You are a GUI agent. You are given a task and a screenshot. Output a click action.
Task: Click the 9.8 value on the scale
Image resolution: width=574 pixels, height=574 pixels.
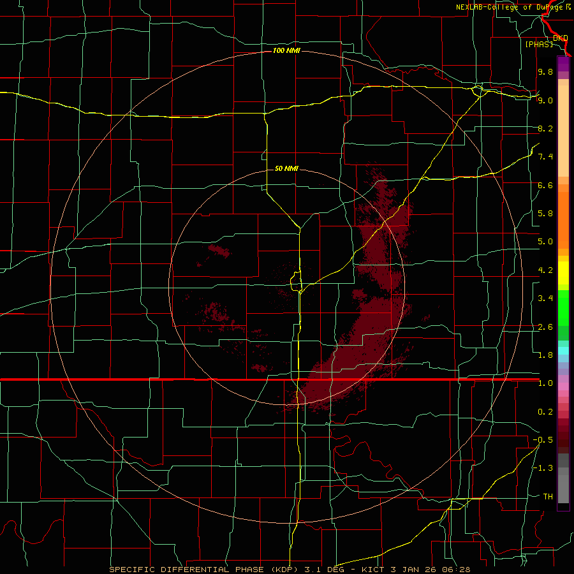coord(545,71)
